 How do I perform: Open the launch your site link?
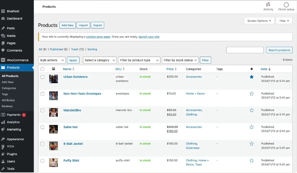[149, 37]
